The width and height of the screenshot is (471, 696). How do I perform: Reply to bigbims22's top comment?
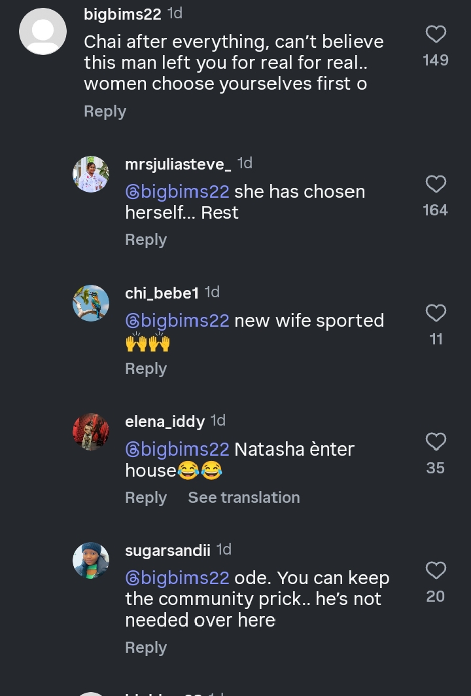[x=105, y=111]
